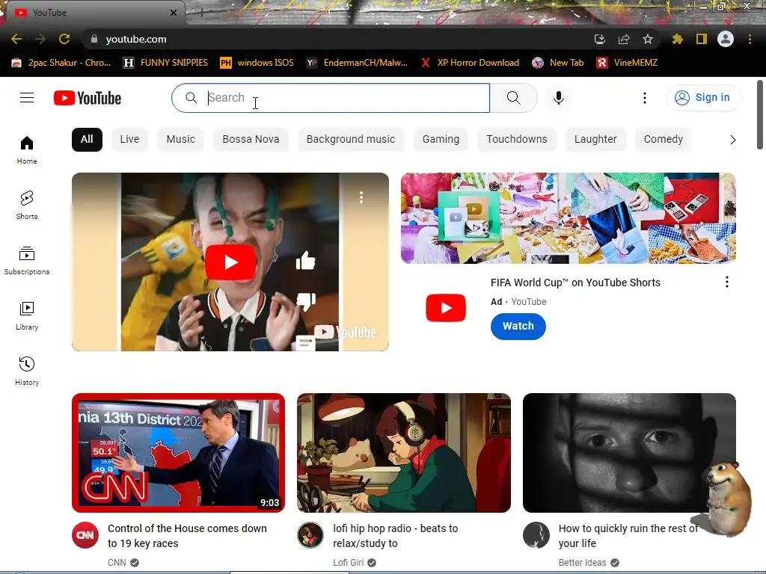766x574 pixels.
Task: Open the ad's three-dot options menu
Action: click(x=727, y=282)
